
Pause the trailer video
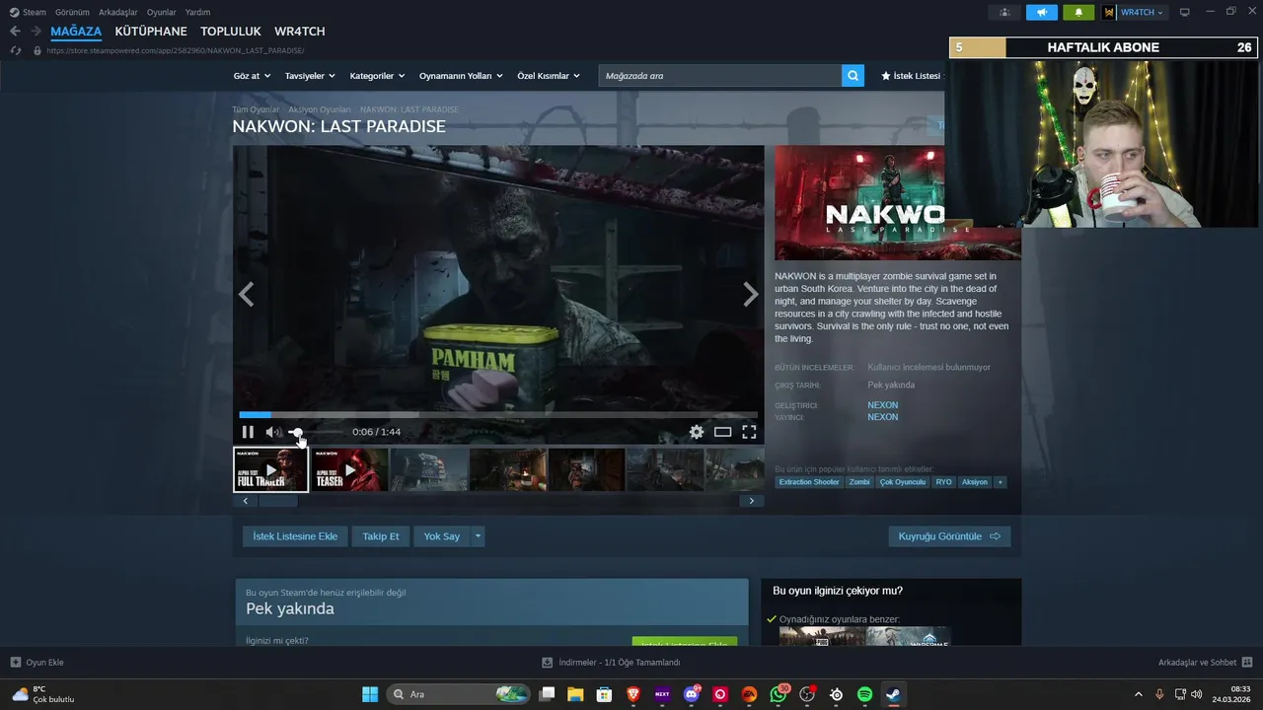point(248,432)
